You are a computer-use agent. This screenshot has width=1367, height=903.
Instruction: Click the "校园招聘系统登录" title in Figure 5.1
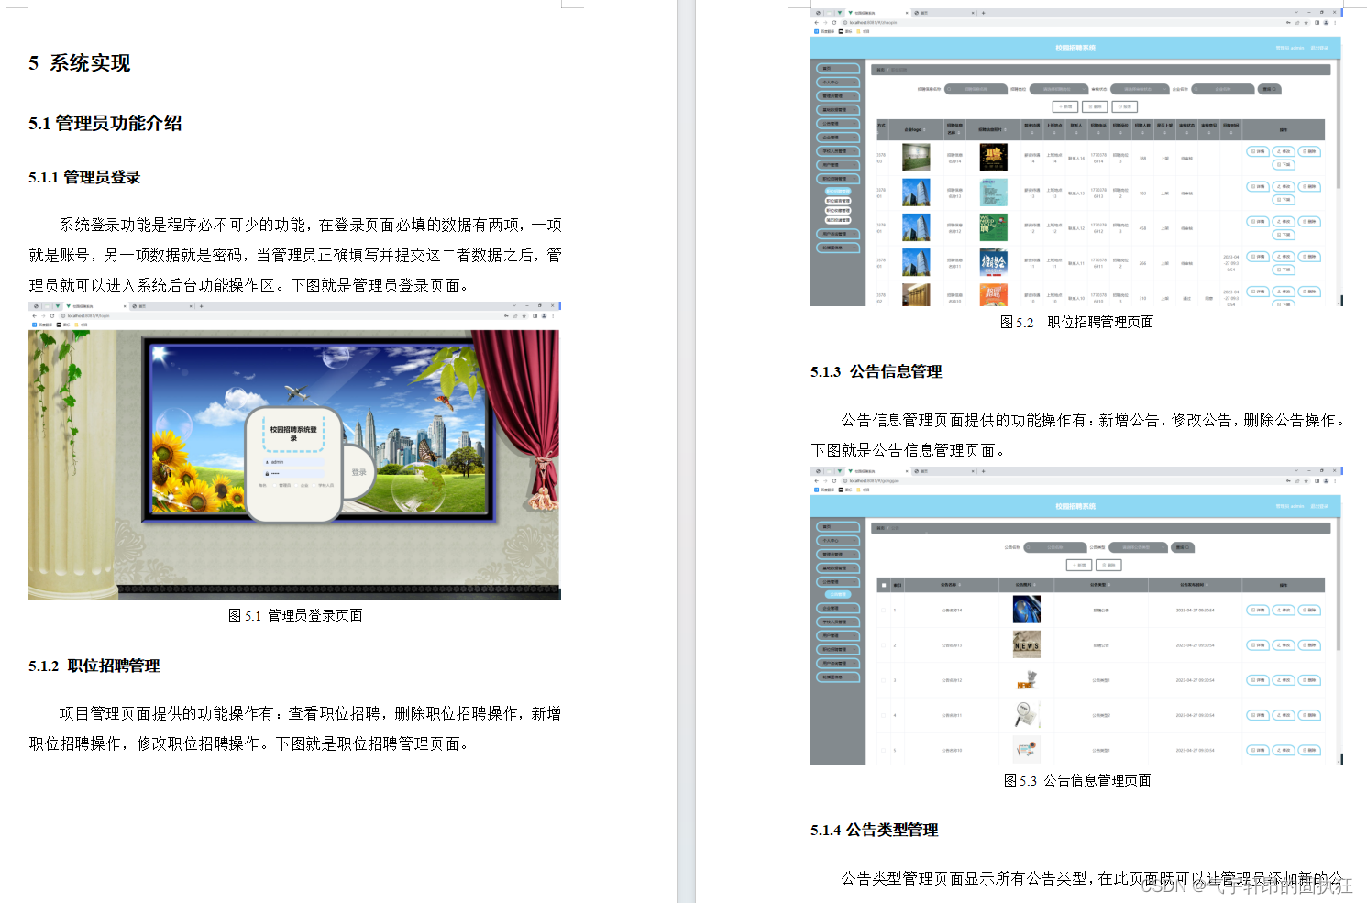coord(293,434)
